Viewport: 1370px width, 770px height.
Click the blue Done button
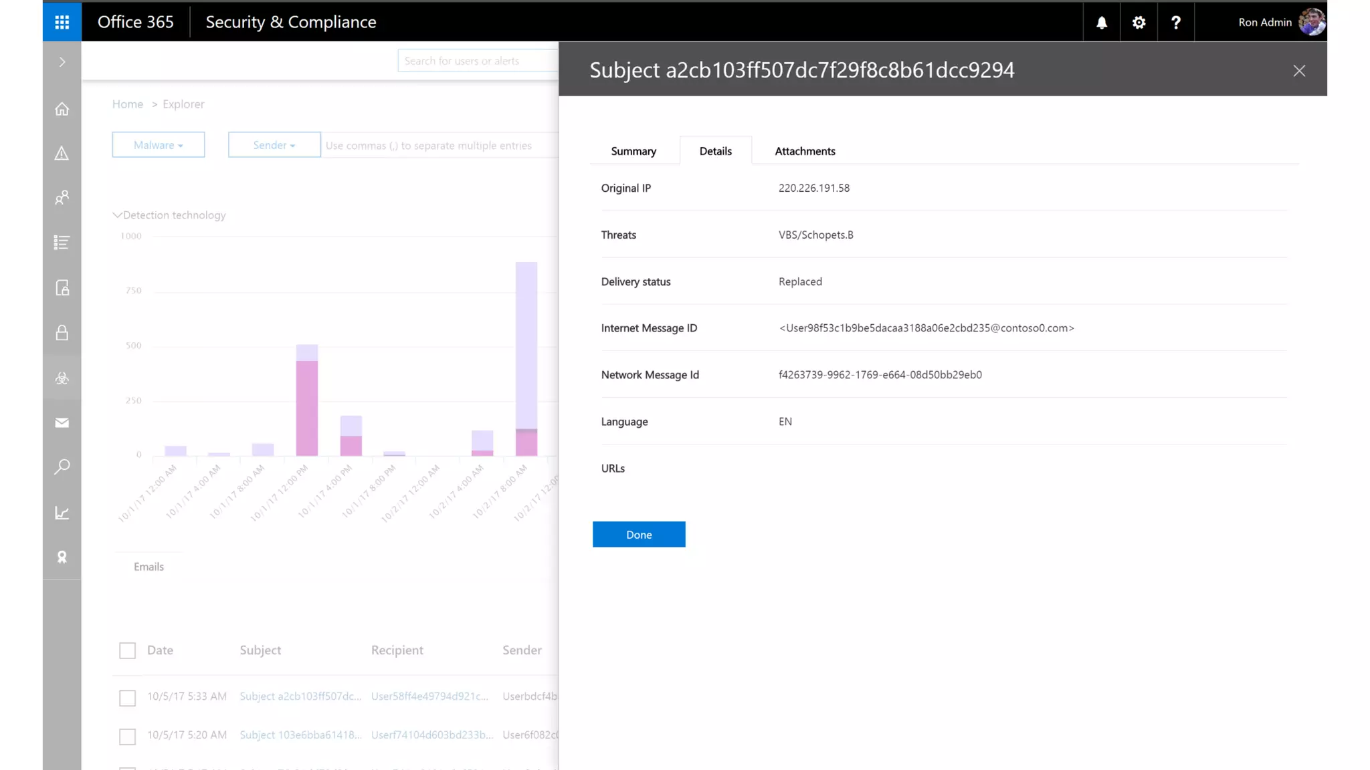tap(638, 535)
